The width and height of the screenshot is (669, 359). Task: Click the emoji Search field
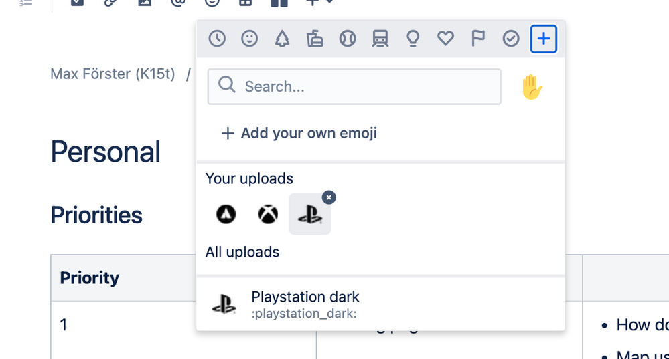click(x=354, y=86)
